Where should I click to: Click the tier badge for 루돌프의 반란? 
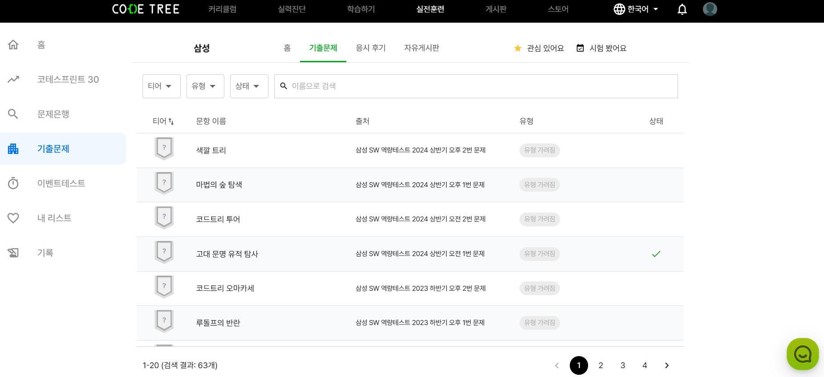point(164,321)
